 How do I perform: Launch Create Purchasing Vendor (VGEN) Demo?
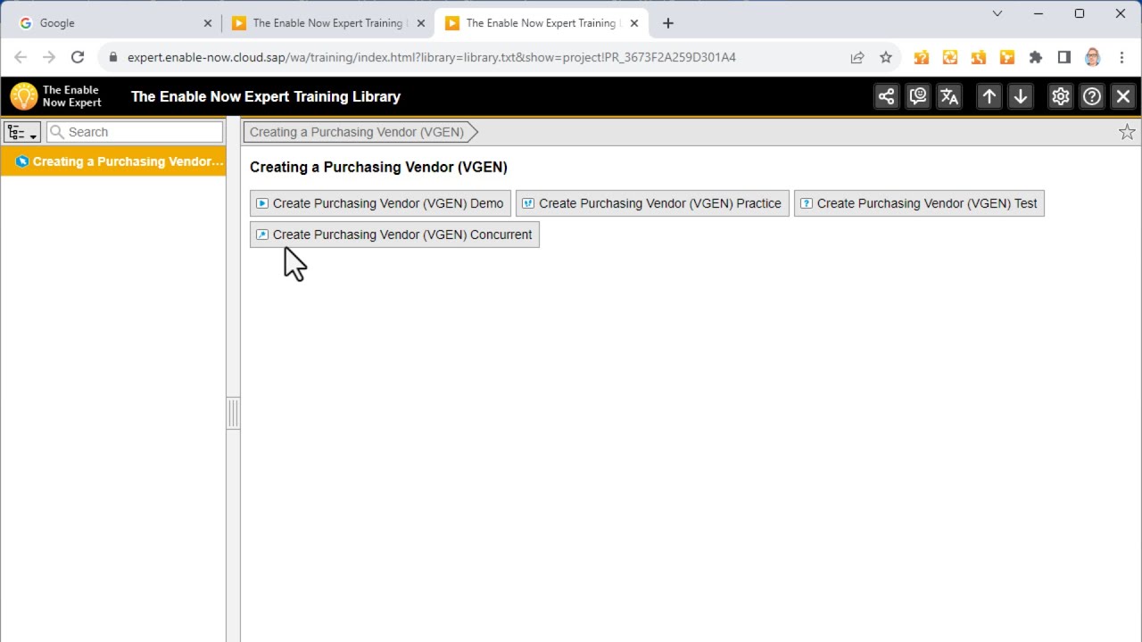tap(380, 203)
